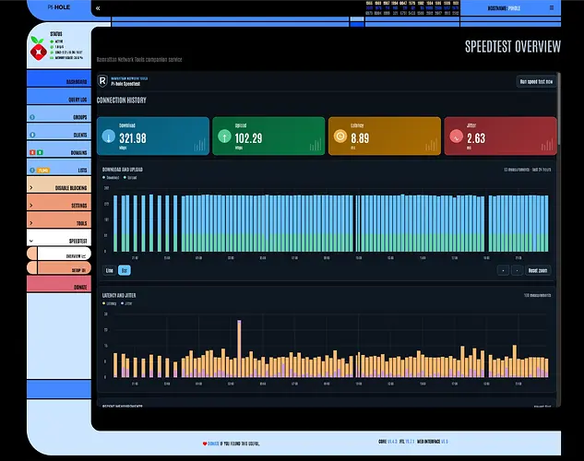Screen dimensions: 584x461
Task: Reset zoom on throughput chart
Action: [x=538, y=270]
